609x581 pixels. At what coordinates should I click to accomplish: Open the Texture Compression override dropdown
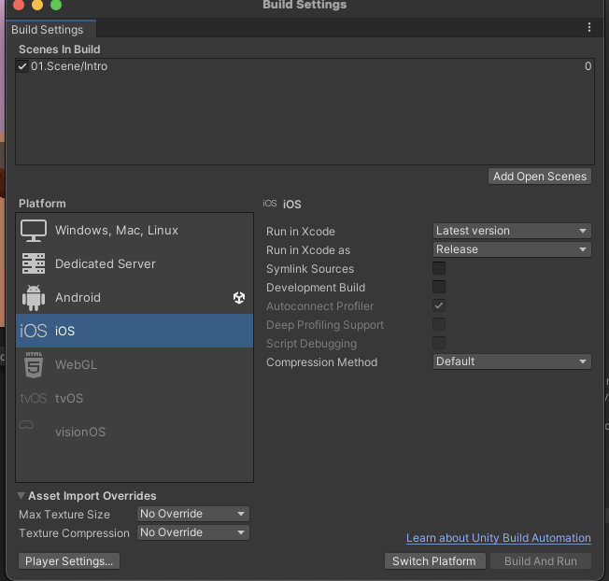pyautogui.click(x=193, y=532)
